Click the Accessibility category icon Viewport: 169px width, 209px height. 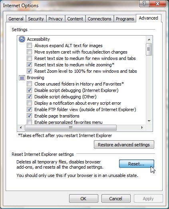click(x=22, y=39)
